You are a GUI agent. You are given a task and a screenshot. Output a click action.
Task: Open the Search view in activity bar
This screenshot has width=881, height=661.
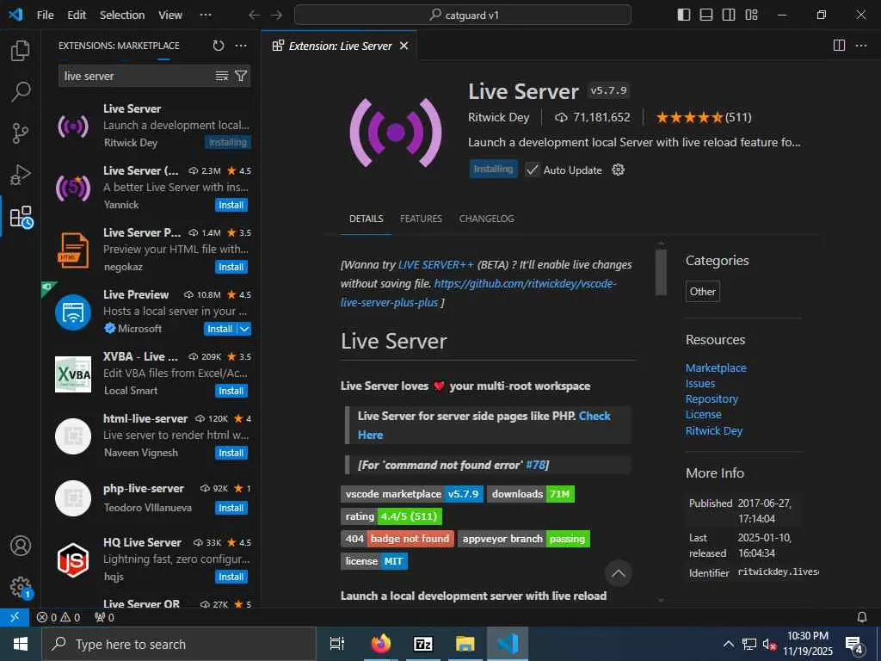tap(21, 91)
